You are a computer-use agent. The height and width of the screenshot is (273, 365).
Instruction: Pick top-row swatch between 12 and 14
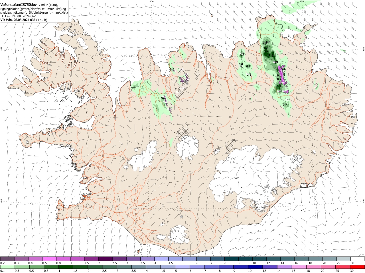[274, 259]
